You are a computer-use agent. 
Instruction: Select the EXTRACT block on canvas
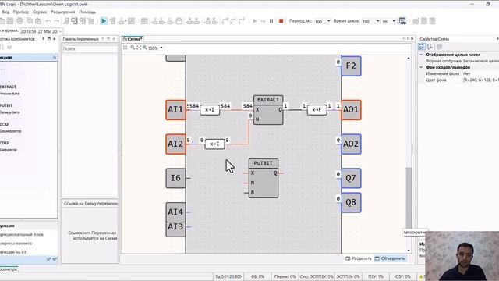[268, 110]
